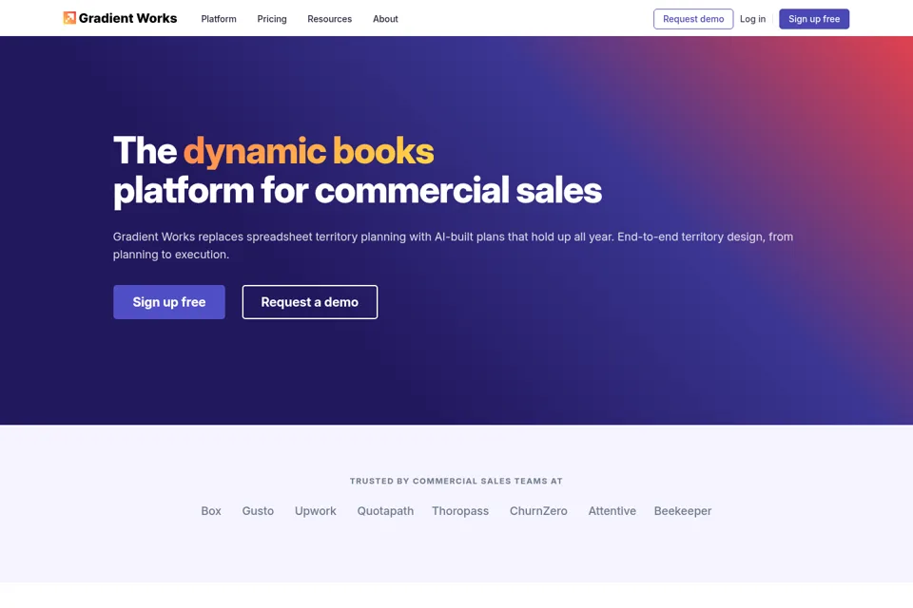Click Request demo in header

693,19
